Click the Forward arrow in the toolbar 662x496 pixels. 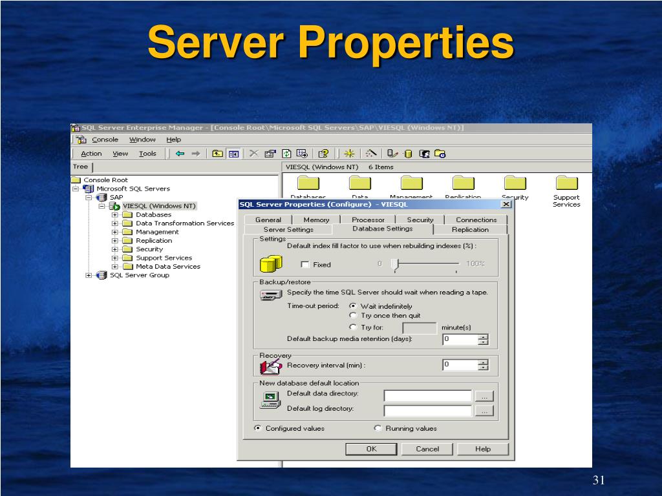point(195,154)
